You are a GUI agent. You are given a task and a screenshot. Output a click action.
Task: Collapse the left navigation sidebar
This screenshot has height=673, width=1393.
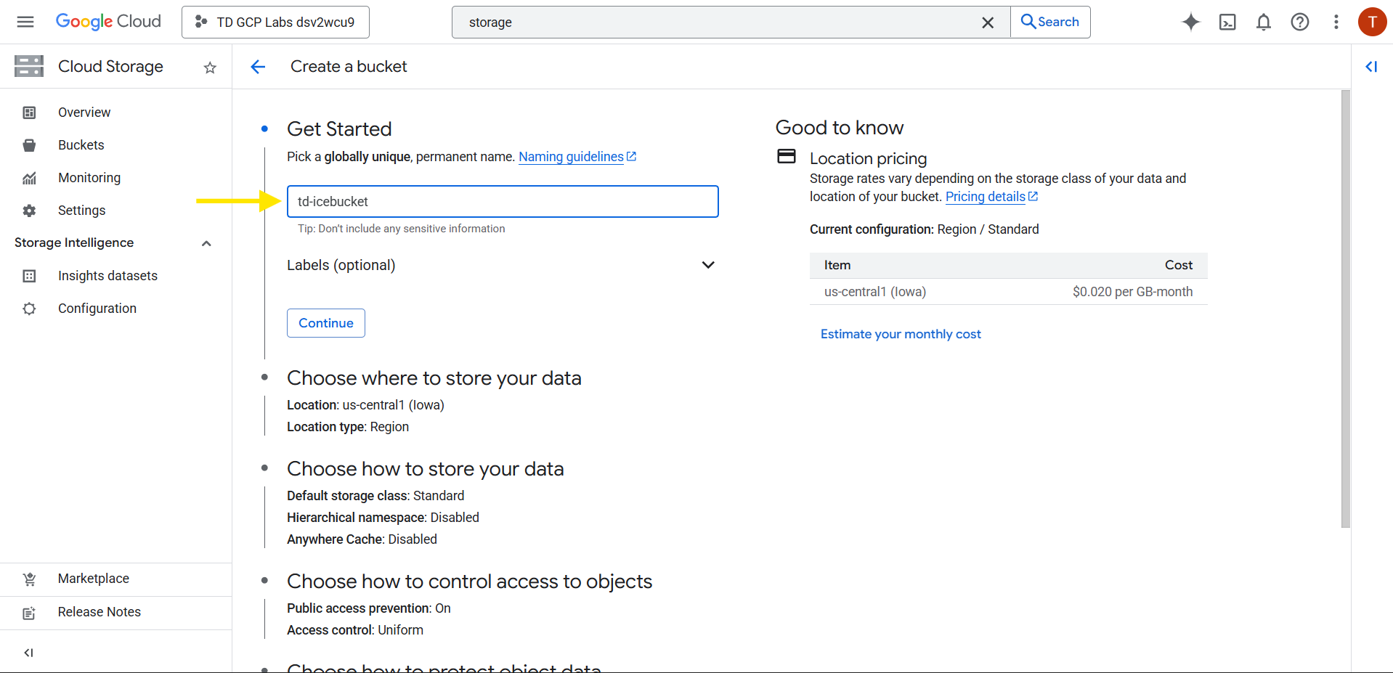coord(28,652)
